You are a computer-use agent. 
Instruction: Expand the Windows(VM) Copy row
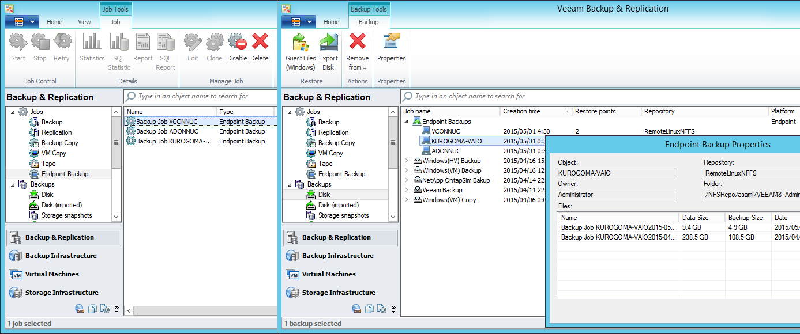(x=407, y=200)
